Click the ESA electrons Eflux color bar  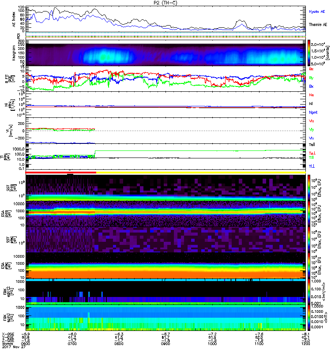pyautogui.click(x=309, y=266)
